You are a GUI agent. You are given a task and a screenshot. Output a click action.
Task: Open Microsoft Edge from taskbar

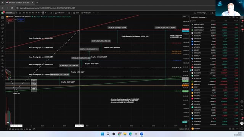point(130,134)
